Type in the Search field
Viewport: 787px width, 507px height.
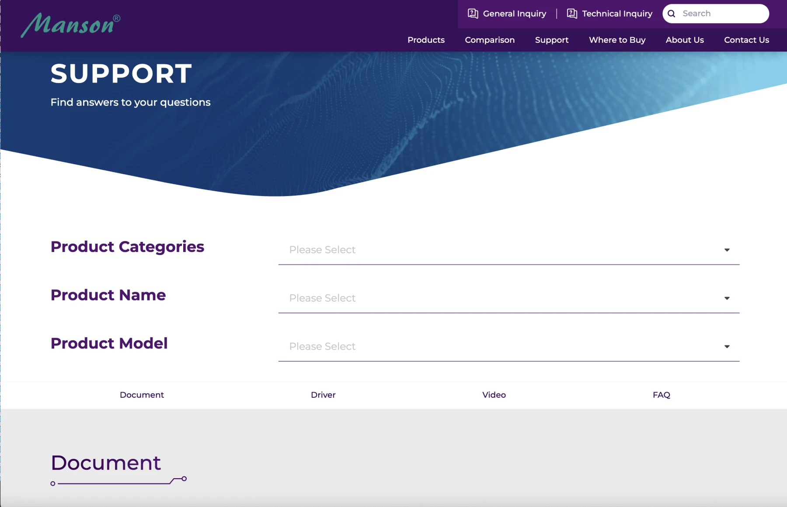point(722,14)
